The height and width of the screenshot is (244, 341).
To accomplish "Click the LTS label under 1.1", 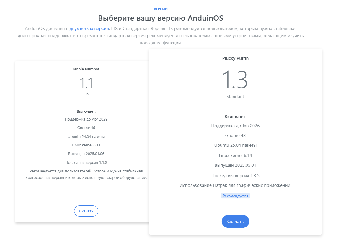I will (x=86, y=94).
